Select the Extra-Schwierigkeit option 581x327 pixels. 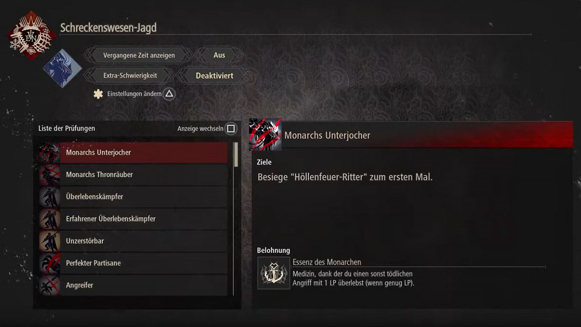130,76
